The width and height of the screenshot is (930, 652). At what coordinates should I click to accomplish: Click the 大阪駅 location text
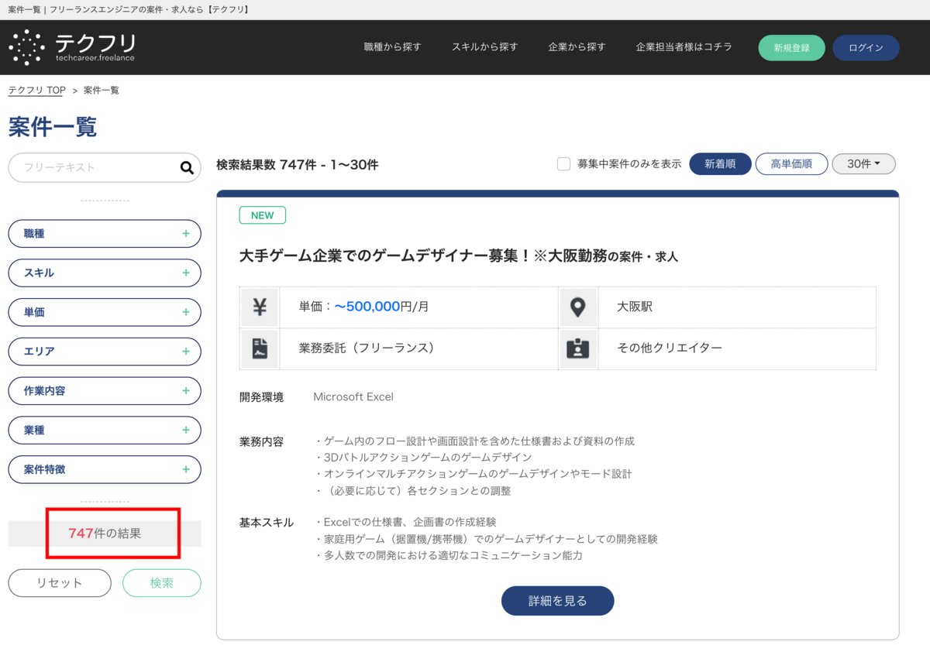[x=635, y=307]
